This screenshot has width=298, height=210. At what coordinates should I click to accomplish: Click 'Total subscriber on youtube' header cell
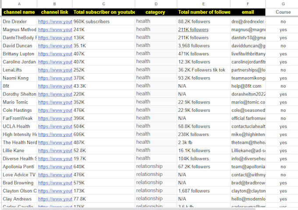click(x=103, y=12)
